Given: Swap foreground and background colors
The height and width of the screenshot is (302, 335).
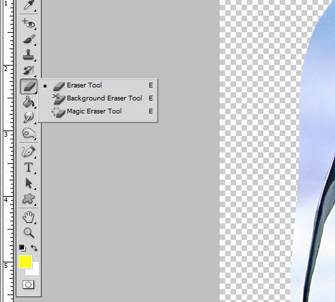Looking at the screenshot, I should (x=34, y=248).
